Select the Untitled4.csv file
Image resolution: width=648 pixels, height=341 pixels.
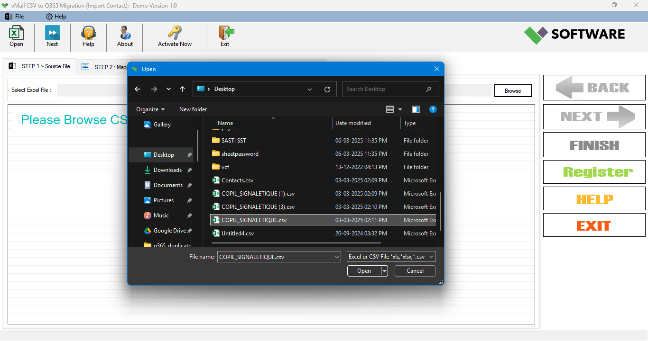(323, 233)
